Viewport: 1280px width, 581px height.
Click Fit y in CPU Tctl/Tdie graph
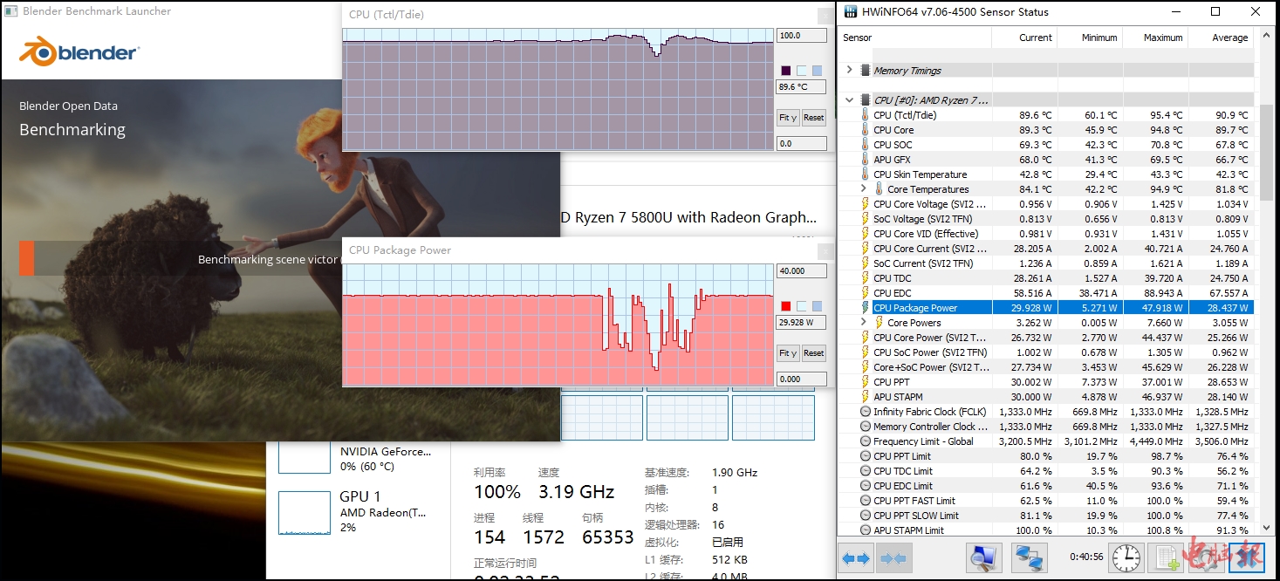tap(788, 118)
